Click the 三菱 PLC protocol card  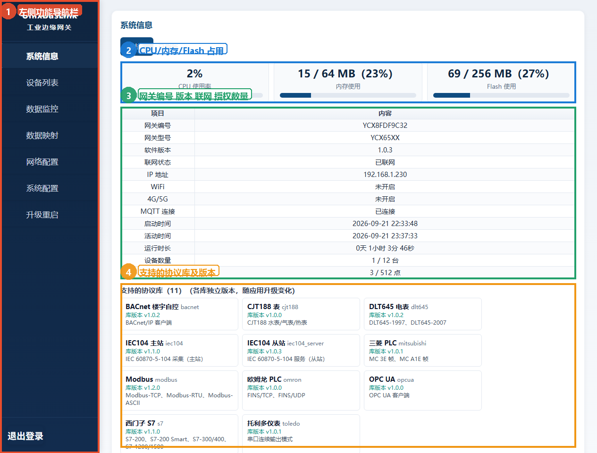point(423,351)
